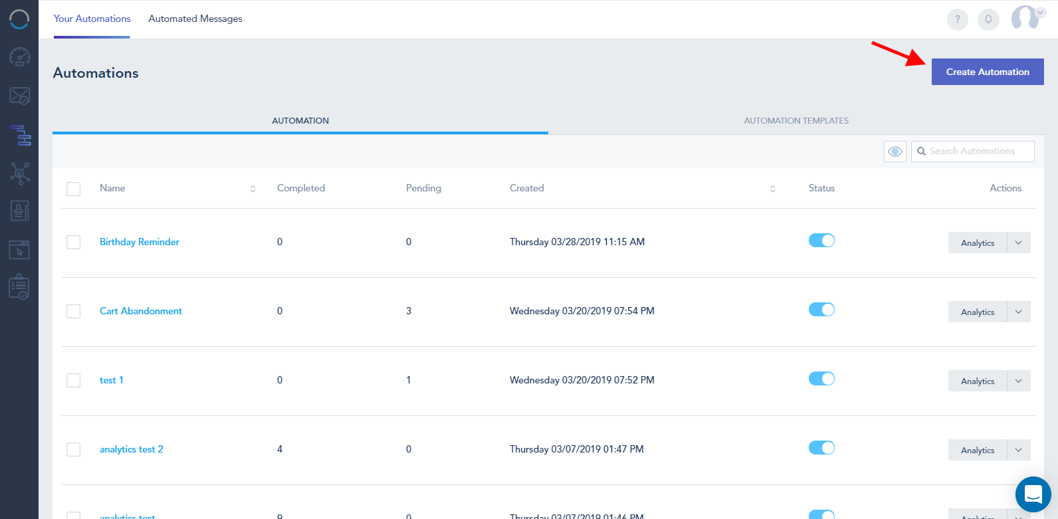The width and height of the screenshot is (1058, 519).
Task: Expand Birthday Reminder actions dropdown arrow
Action: [x=1019, y=243]
